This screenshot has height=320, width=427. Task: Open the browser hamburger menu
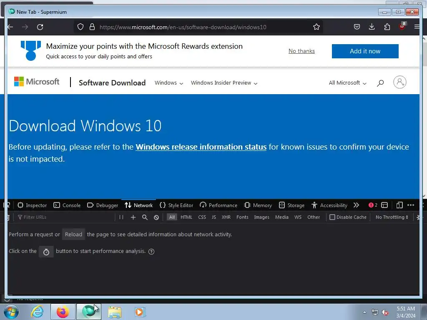click(417, 27)
